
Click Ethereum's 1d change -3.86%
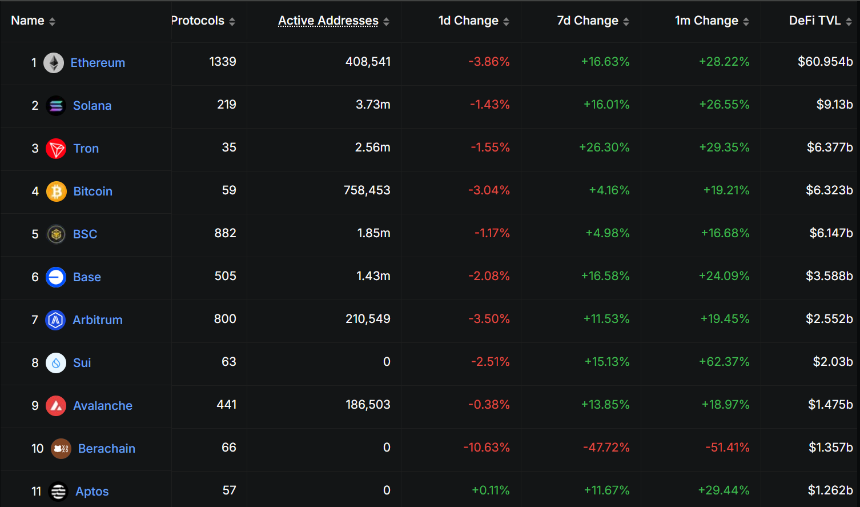click(489, 62)
